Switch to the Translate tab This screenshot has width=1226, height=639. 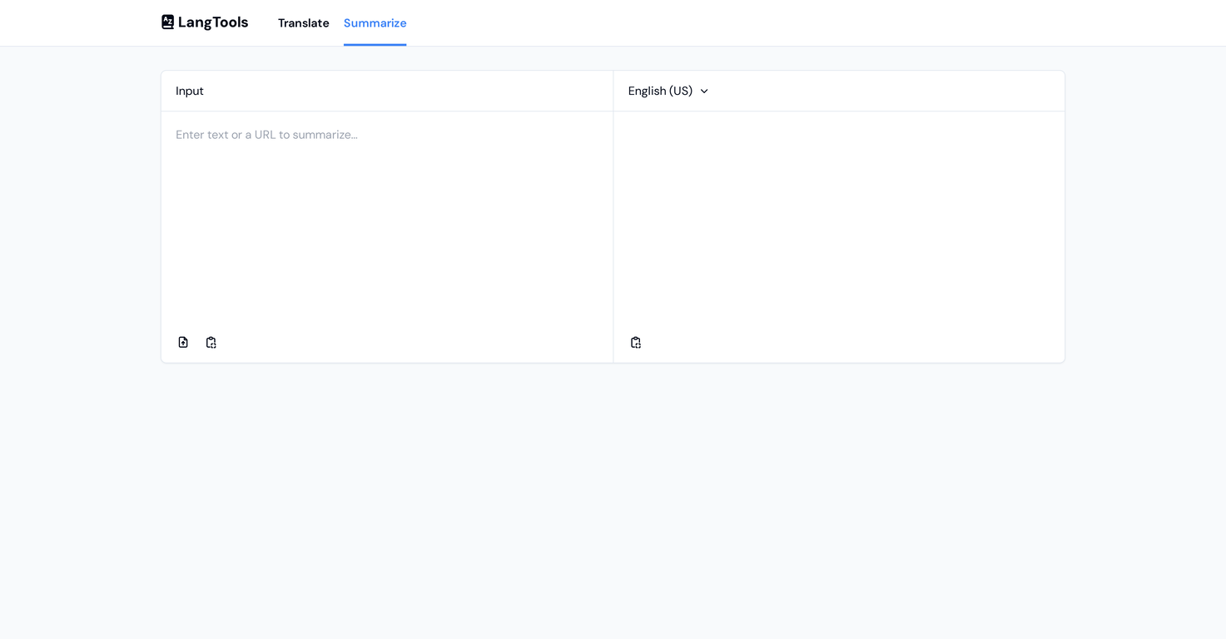pyautogui.click(x=303, y=23)
